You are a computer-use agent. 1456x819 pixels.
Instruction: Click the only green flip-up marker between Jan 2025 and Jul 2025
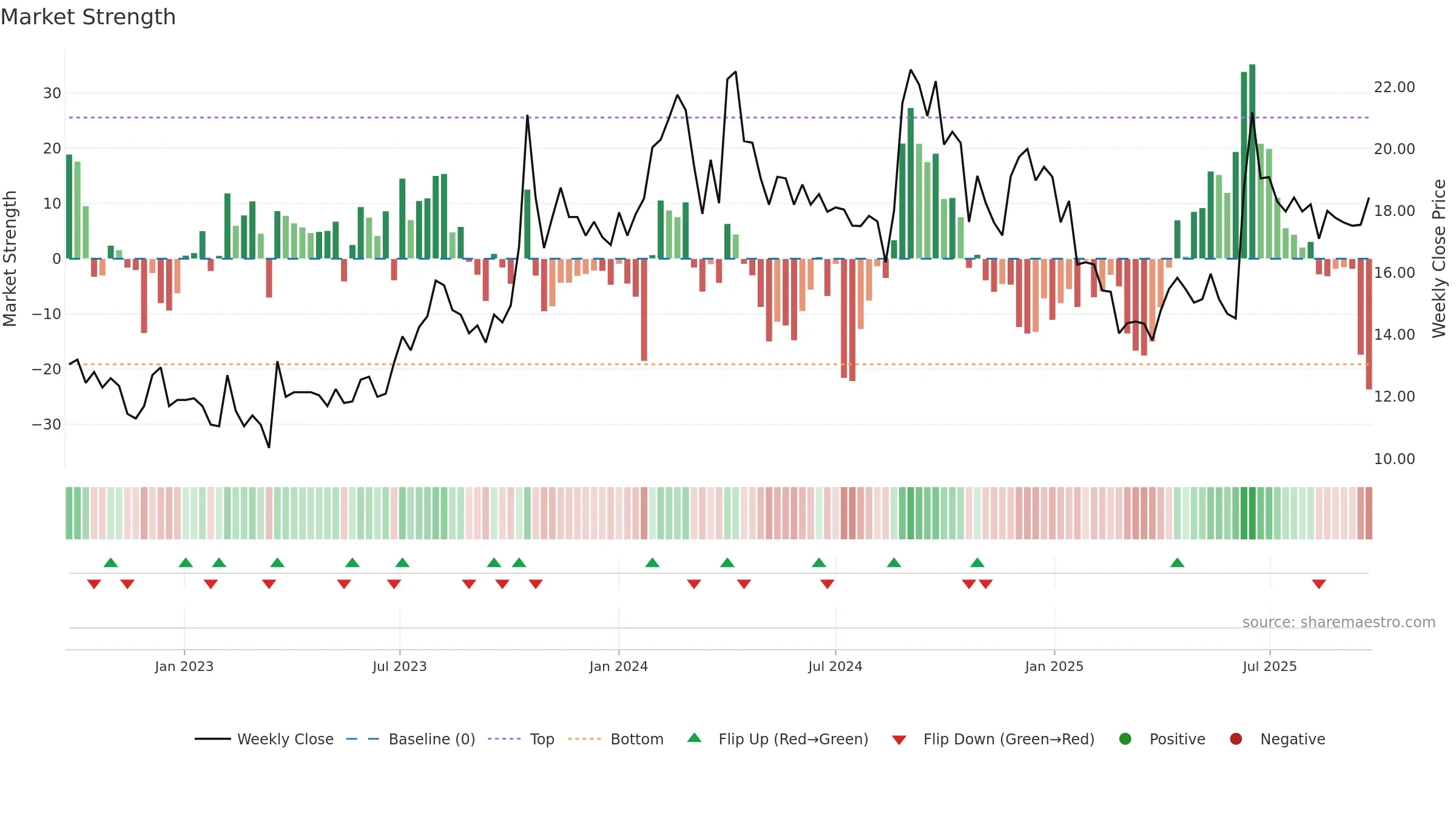pyautogui.click(x=1178, y=562)
